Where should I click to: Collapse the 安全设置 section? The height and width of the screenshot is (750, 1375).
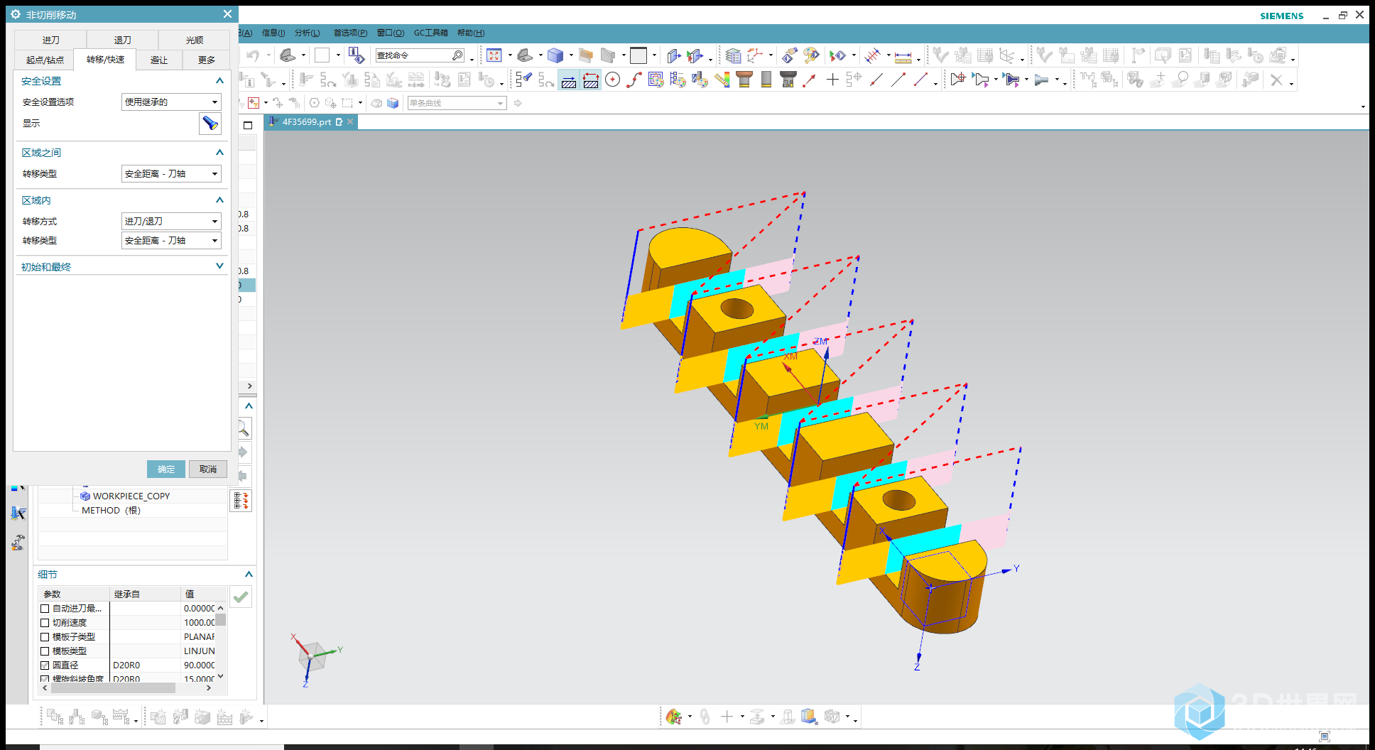coord(219,81)
